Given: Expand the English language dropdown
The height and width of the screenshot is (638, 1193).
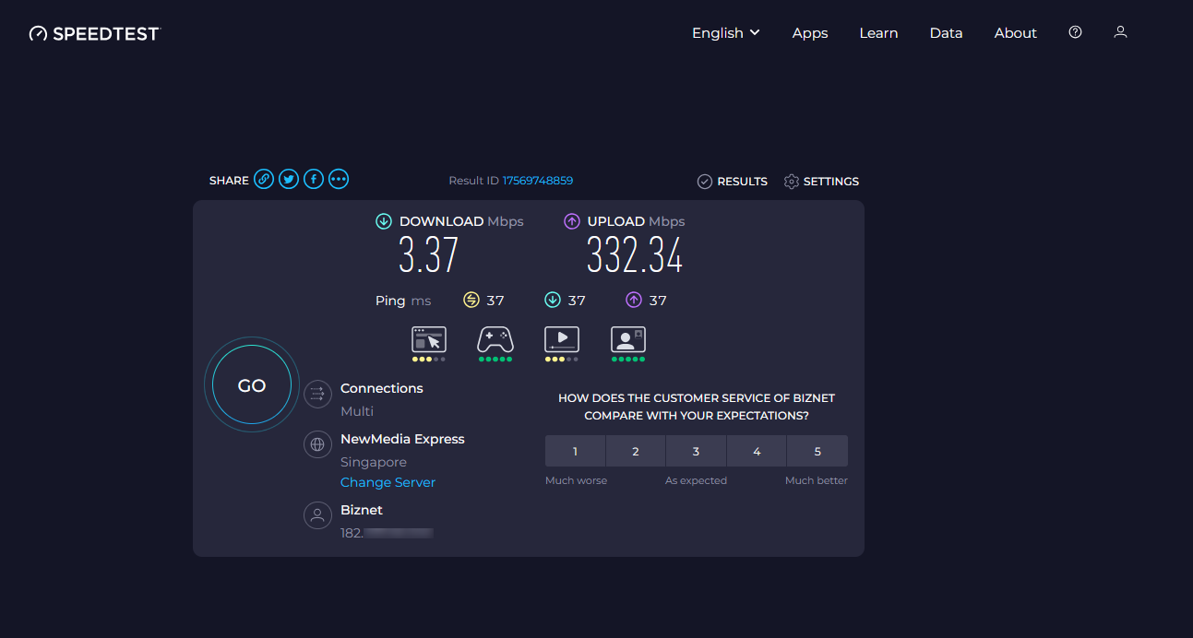Looking at the screenshot, I should 726,33.
